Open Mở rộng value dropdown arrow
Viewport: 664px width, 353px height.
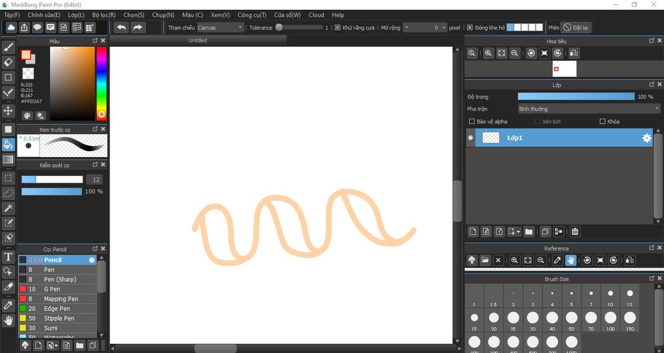[407, 27]
